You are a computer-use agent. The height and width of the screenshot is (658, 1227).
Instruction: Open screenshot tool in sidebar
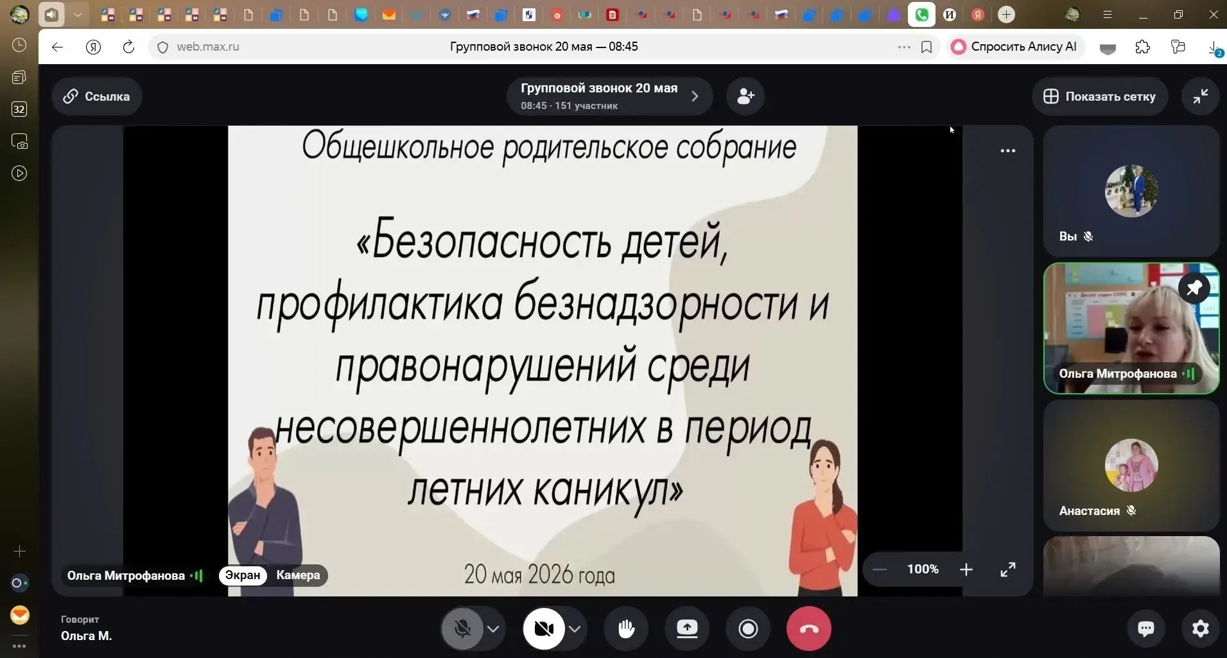click(x=19, y=141)
